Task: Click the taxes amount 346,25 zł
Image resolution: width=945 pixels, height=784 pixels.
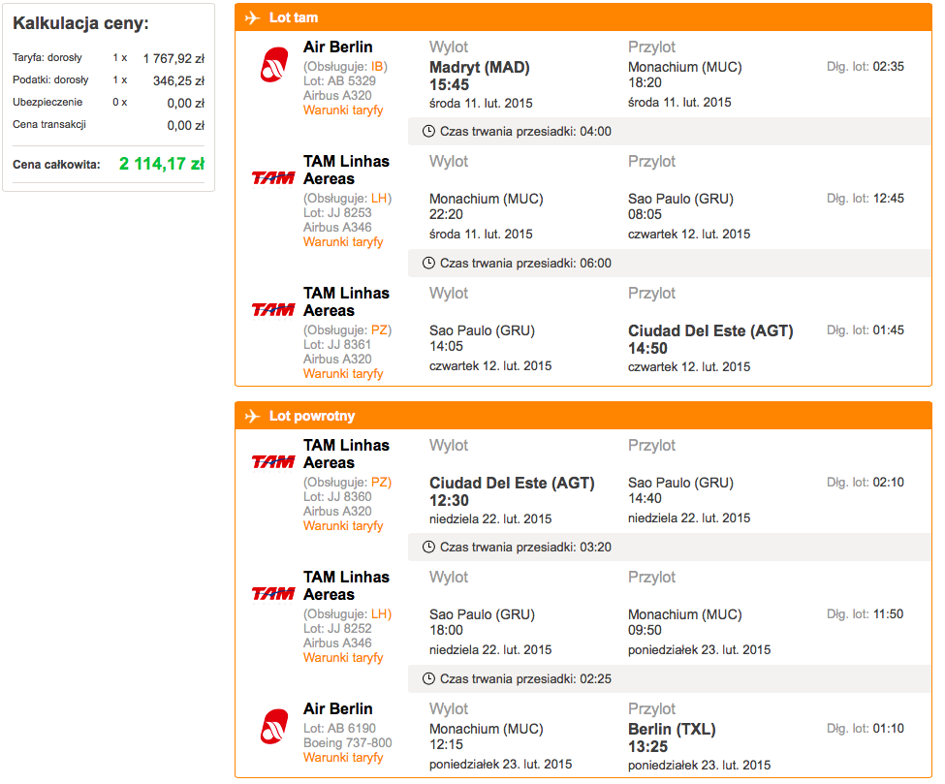Action: 178,80
